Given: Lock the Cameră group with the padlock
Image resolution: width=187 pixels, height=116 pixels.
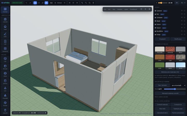Looking at the screenshot, I should tap(184, 11).
